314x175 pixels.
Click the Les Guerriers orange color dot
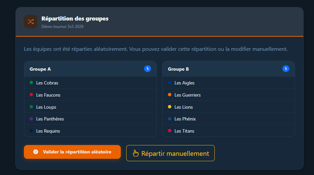click(170, 95)
